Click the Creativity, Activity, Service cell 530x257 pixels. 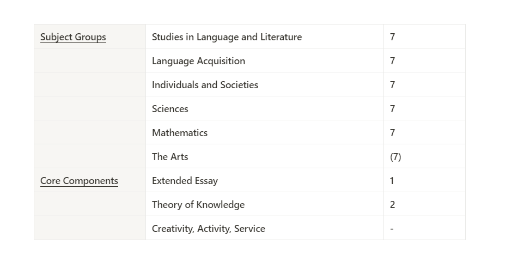point(265,228)
